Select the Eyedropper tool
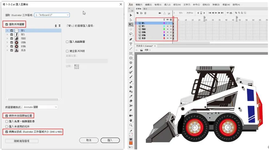 click(x=131, y=96)
